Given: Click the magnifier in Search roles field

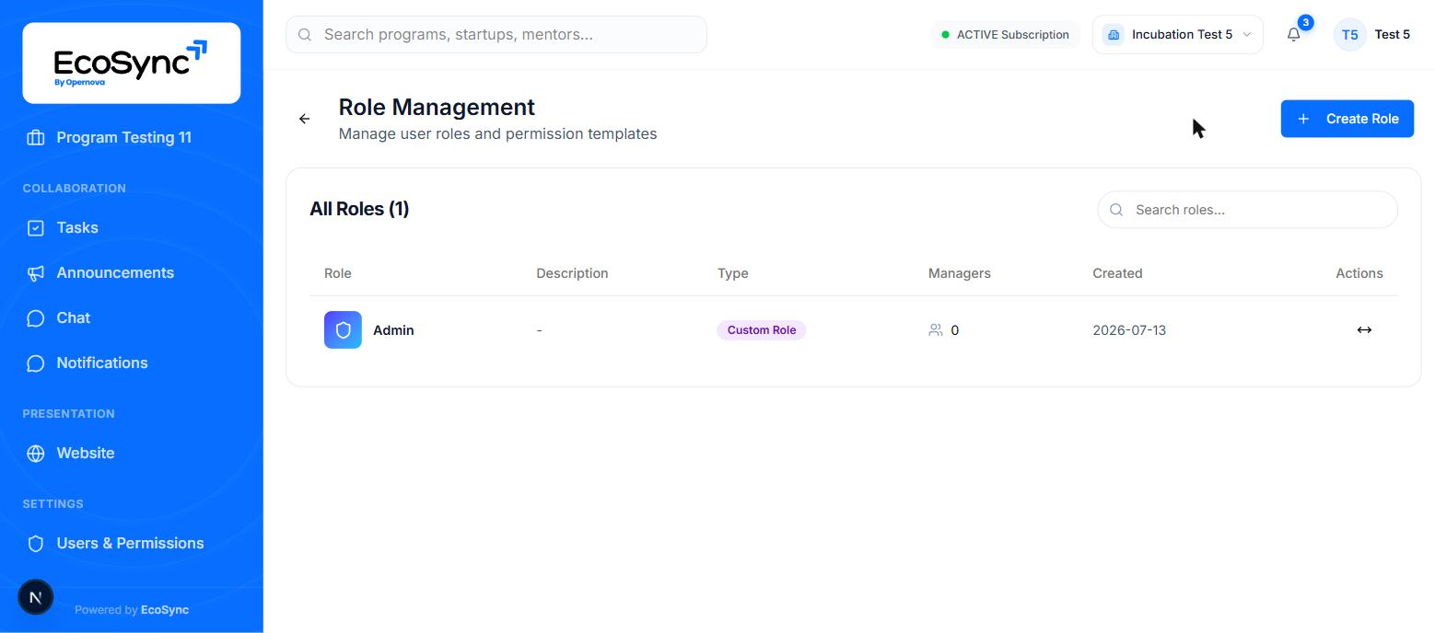Looking at the screenshot, I should click(x=1116, y=210).
